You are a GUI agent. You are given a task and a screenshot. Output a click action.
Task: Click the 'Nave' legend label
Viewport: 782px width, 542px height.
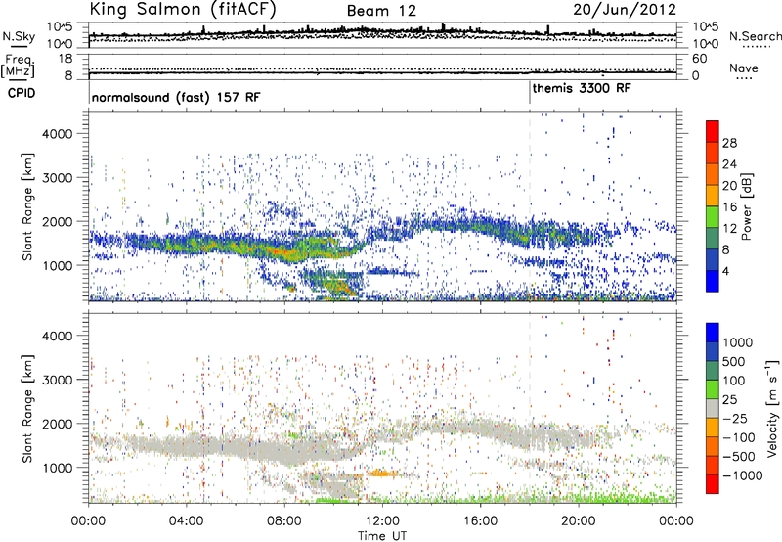point(744,68)
